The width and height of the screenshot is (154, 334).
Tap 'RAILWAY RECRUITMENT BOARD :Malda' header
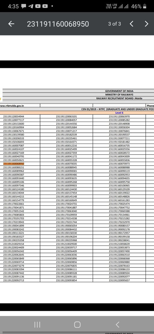point(119,98)
